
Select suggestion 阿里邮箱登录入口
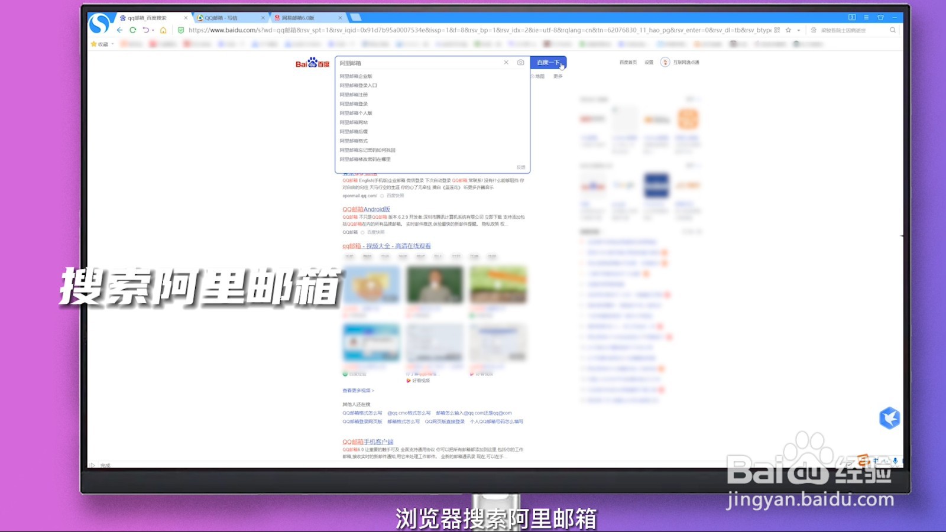(x=358, y=85)
